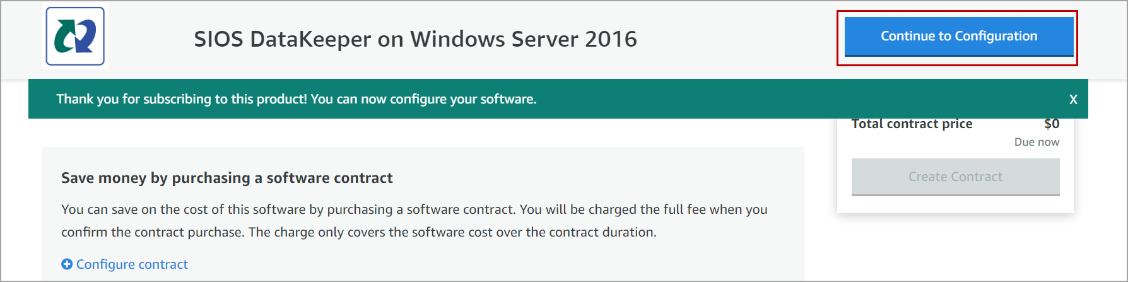Select the $0 contract price amount
Viewport: 1128px width, 282px height.
[1051, 124]
